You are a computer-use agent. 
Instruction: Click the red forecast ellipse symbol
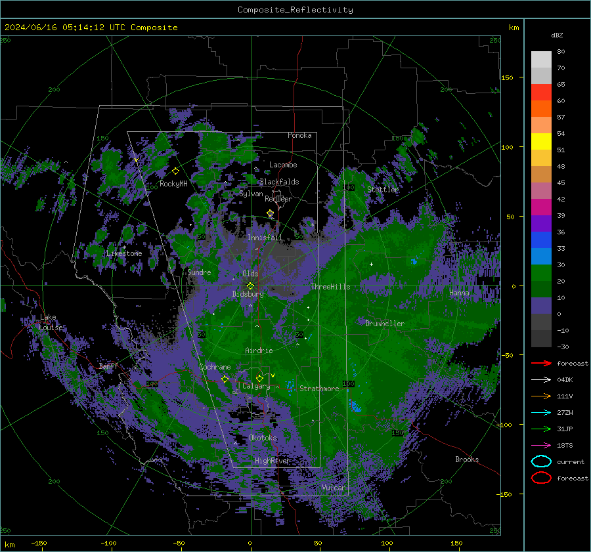pyautogui.click(x=541, y=478)
